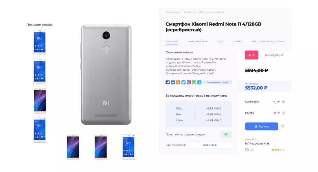
Task: Share via the Odnoklassniki icon
Action: click(178, 82)
